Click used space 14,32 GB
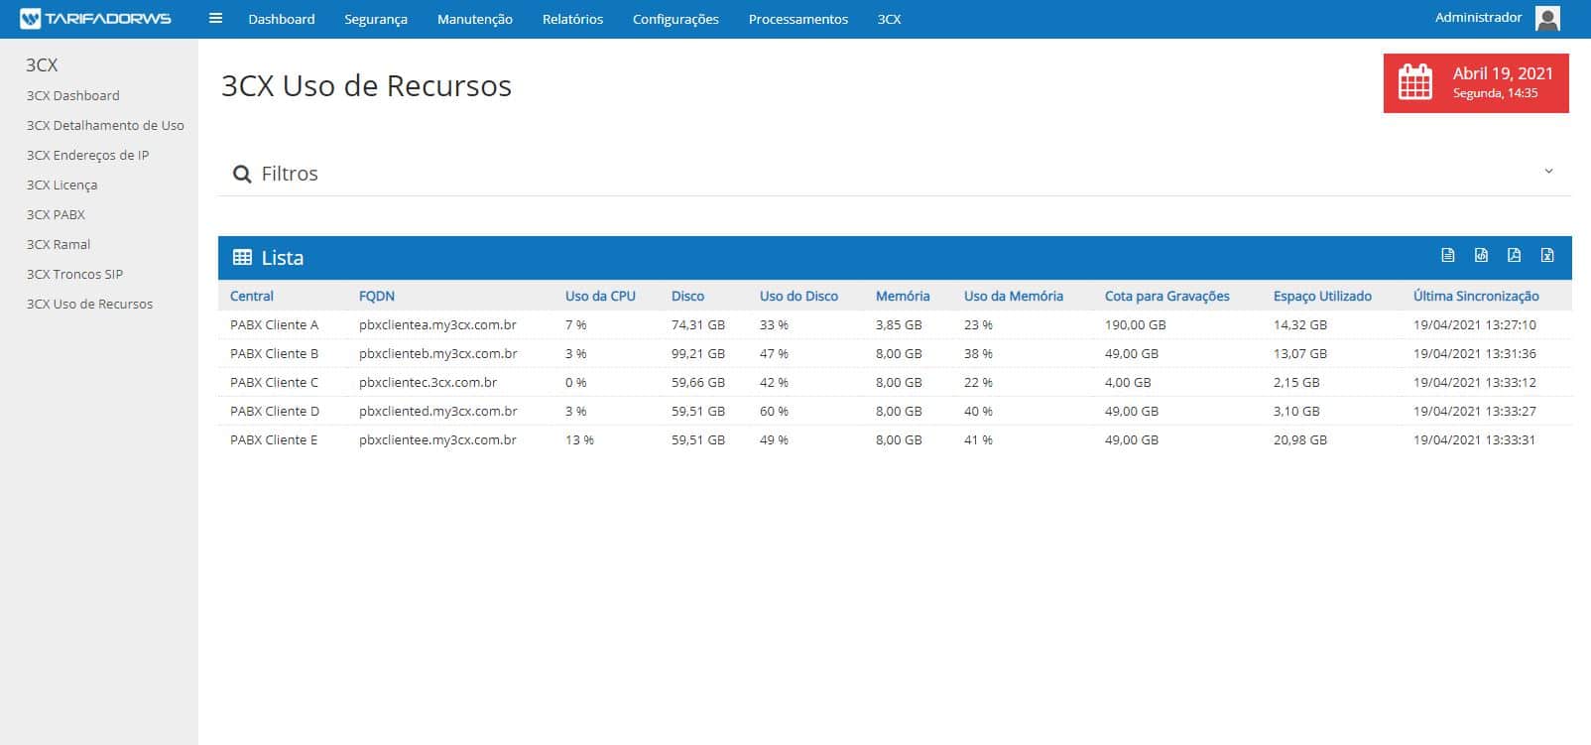The width and height of the screenshot is (1591, 745). point(1300,324)
